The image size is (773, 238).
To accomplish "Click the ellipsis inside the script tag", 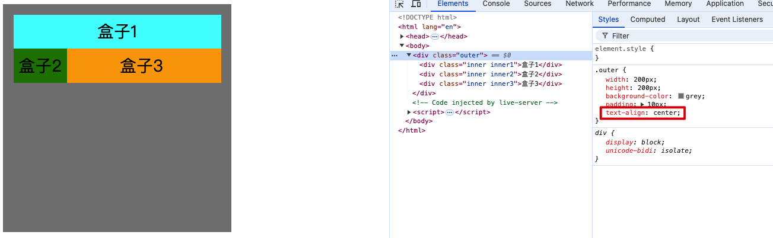I will 450,112.
